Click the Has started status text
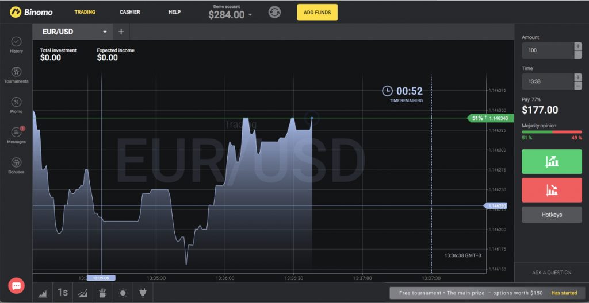This screenshot has height=303, width=589. (564, 293)
